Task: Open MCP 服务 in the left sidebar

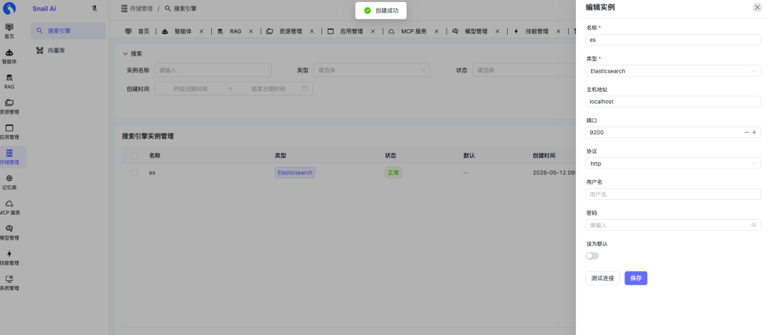Action: 9,207
